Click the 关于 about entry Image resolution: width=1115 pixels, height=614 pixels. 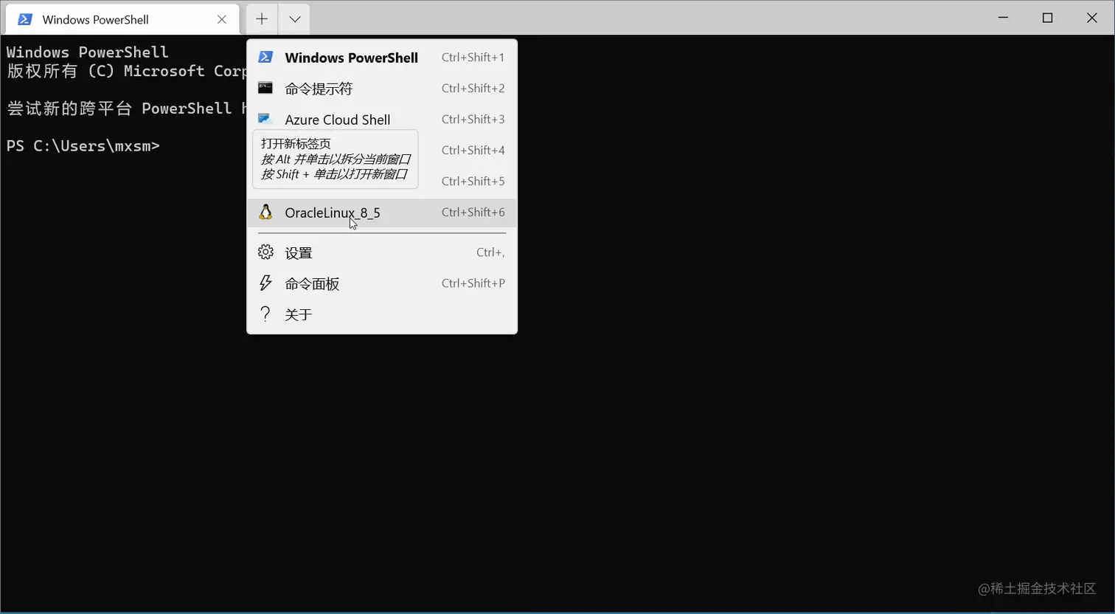point(298,314)
